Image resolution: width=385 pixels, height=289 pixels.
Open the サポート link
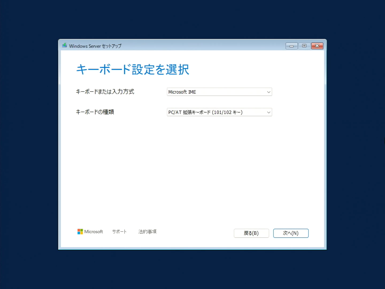119,232
